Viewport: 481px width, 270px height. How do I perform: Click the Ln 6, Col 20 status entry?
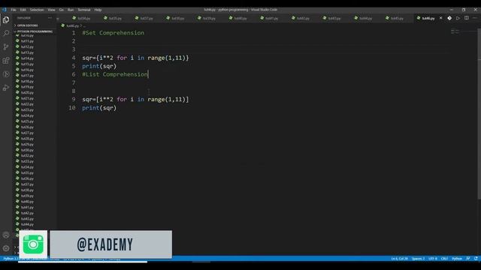pyautogui.click(x=399, y=259)
